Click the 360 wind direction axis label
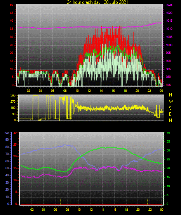 point(13,96)
